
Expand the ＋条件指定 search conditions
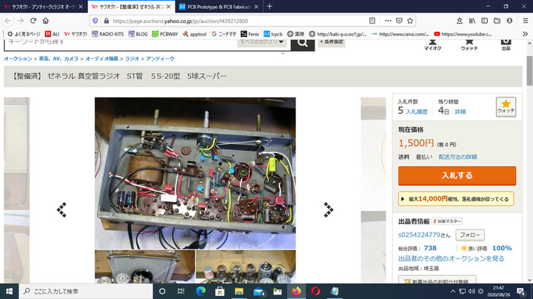(x=332, y=42)
